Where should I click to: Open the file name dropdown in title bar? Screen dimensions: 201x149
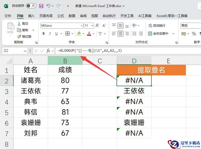point(124,6)
